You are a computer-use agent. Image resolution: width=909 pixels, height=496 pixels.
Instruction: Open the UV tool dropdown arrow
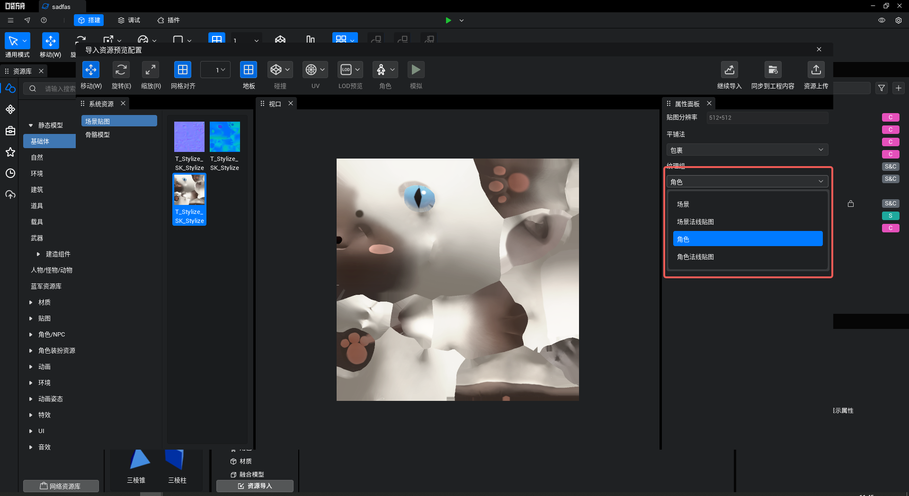pyautogui.click(x=322, y=70)
